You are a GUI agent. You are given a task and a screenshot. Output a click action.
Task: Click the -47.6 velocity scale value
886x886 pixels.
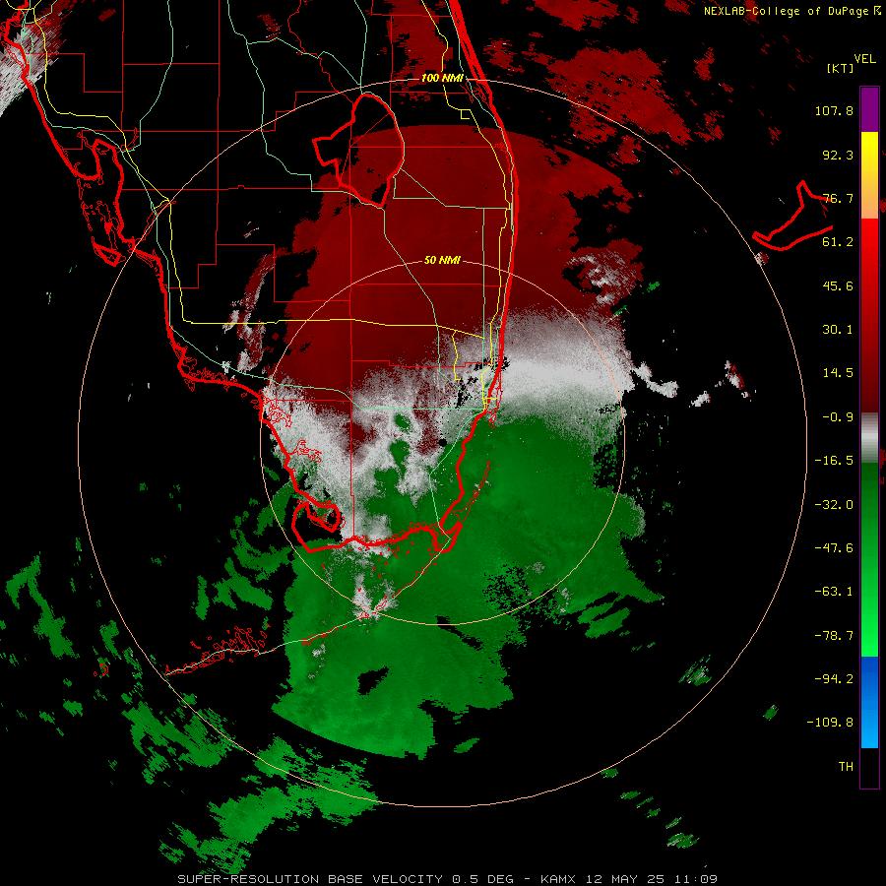[834, 548]
